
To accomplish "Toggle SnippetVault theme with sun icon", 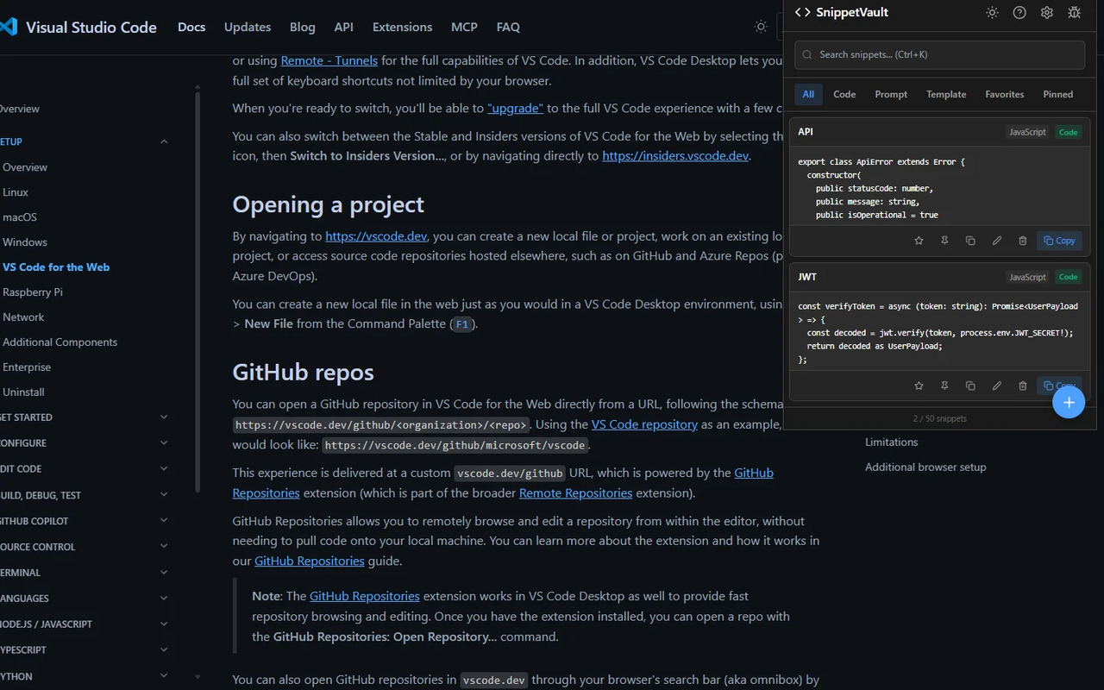I will (x=991, y=12).
